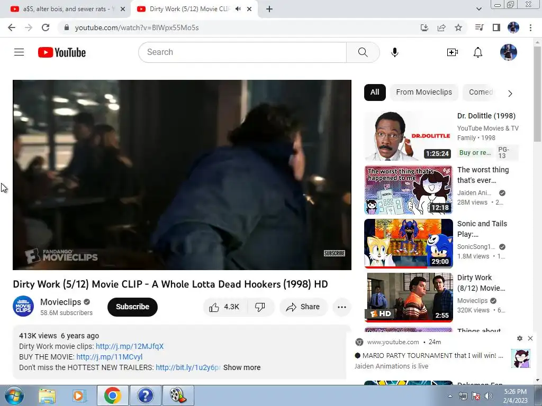Go to YouTube home via logo

62,52
